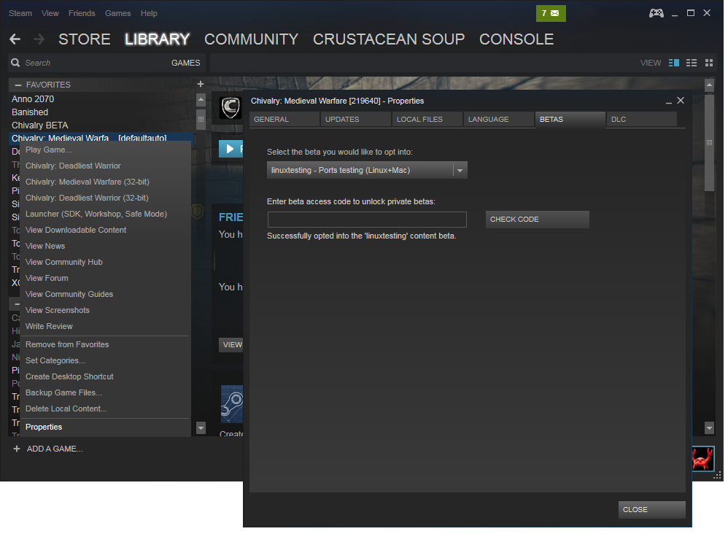
Task: Click the Check Code button
Action: coord(537,219)
